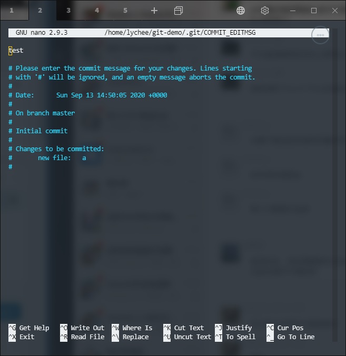
Task: Click the nano title bar file path
Action: [180, 33]
